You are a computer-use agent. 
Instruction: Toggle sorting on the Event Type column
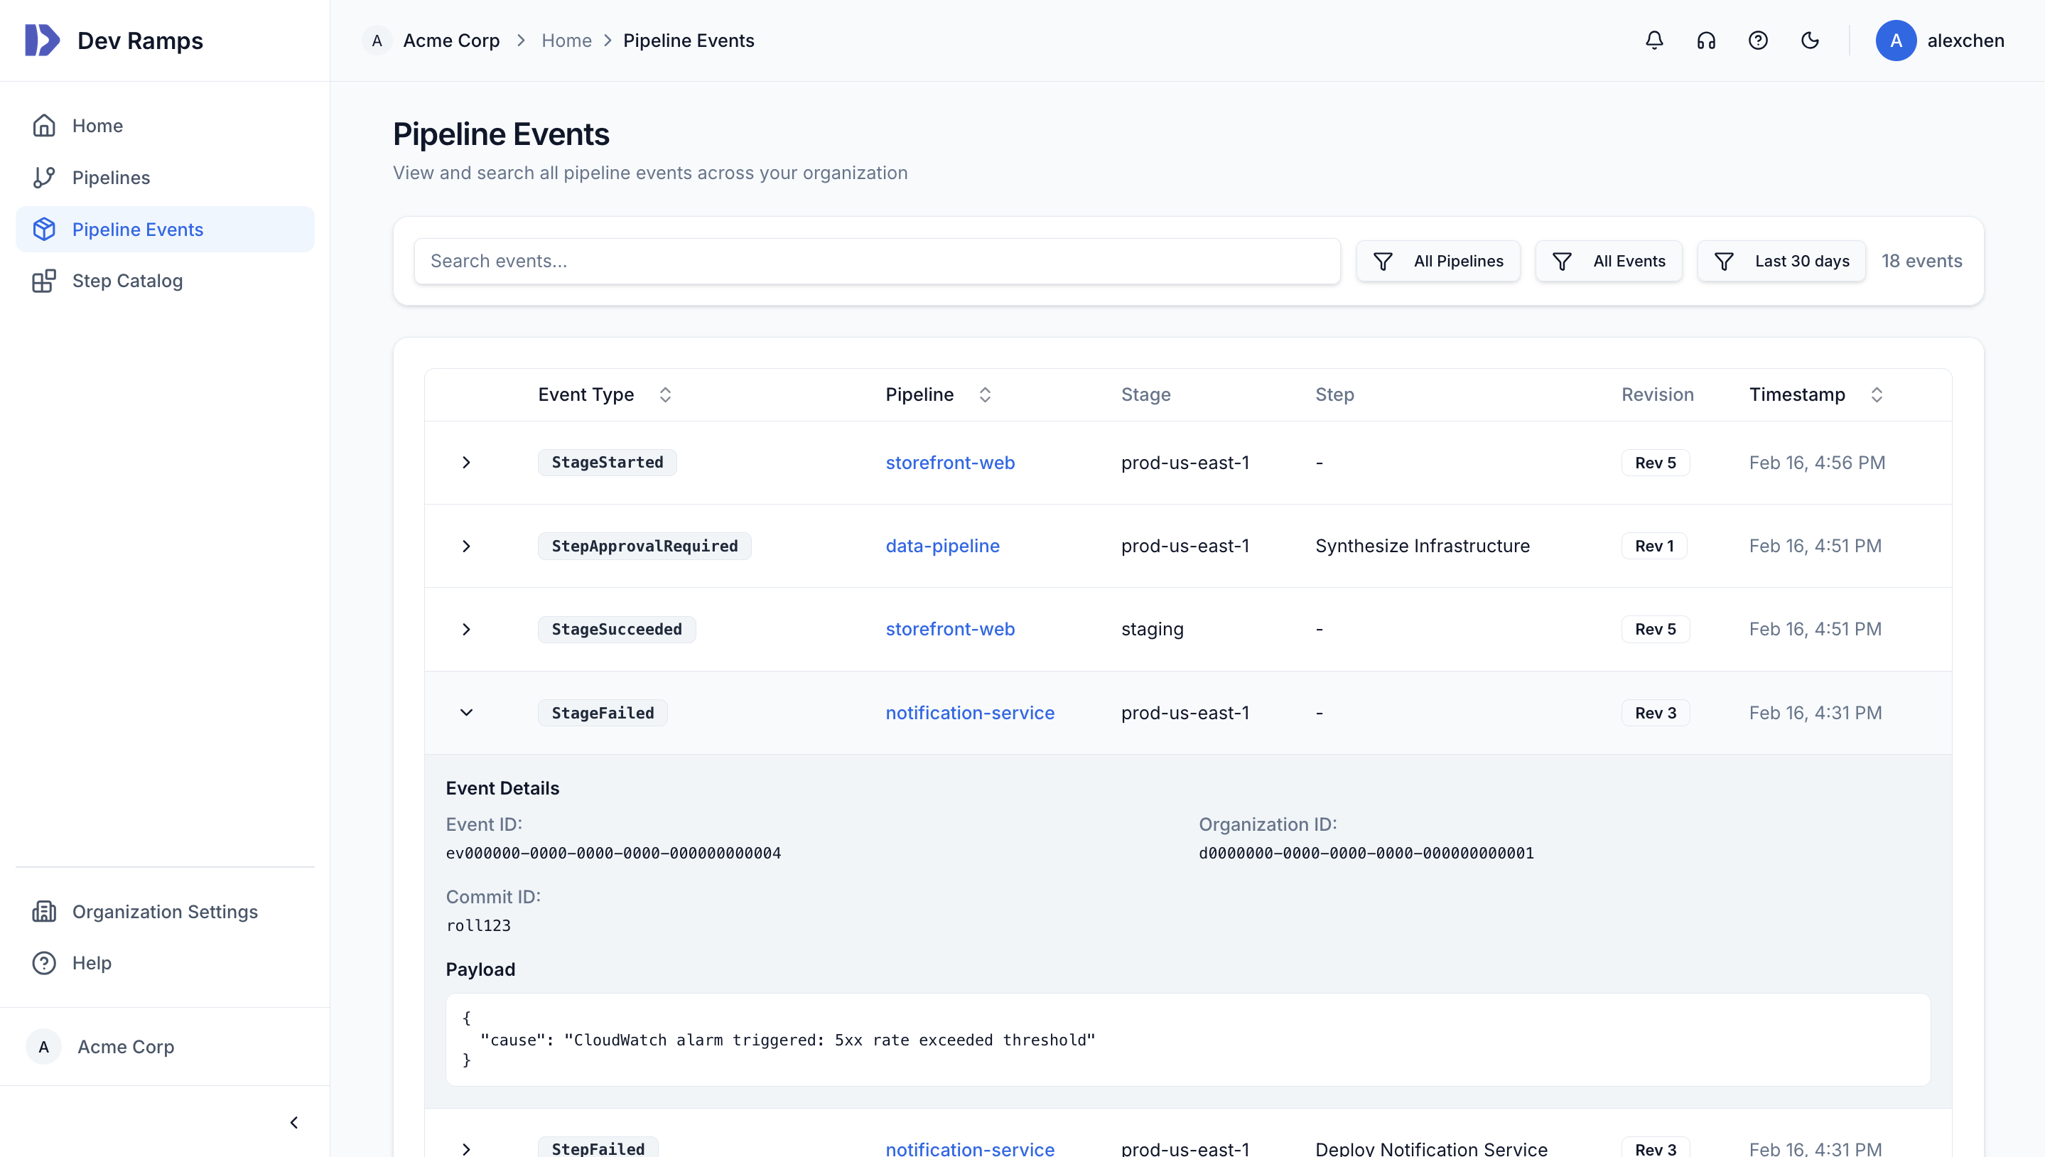pyautogui.click(x=665, y=394)
